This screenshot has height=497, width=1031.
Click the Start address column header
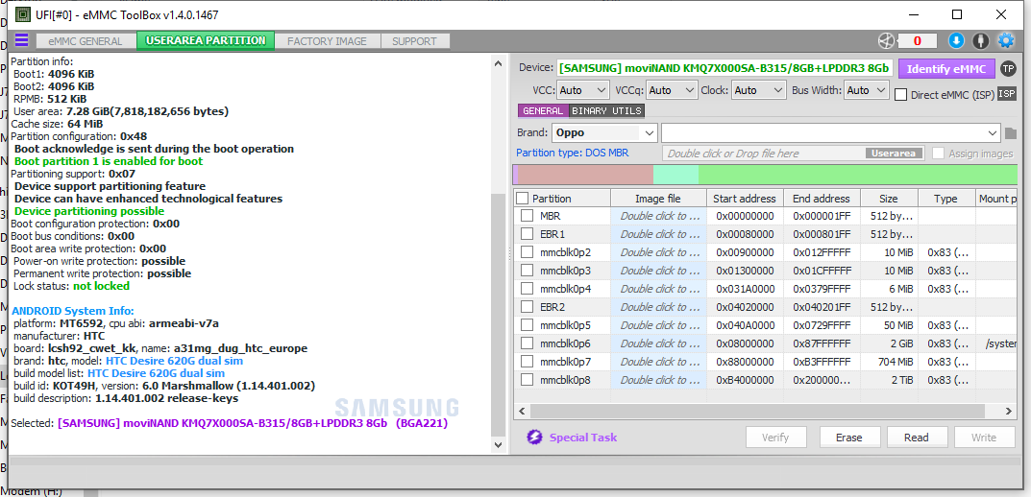click(x=745, y=199)
